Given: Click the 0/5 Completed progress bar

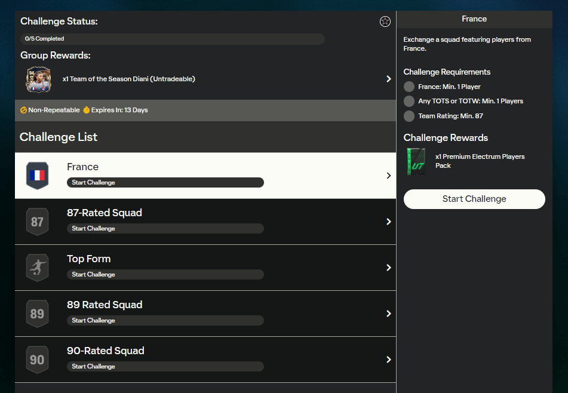Looking at the screenshot, I should pyautogui.click(x=172, y=39).
